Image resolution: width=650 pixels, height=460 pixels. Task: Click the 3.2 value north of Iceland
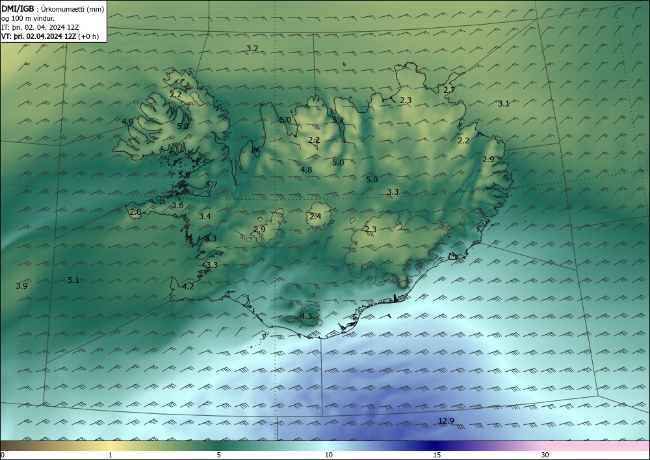click(252, 49)
